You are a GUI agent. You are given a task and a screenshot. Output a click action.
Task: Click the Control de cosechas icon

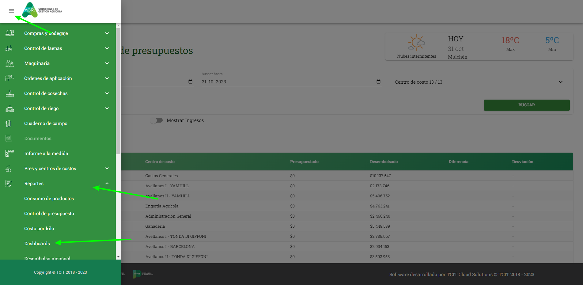coord(10,93)
